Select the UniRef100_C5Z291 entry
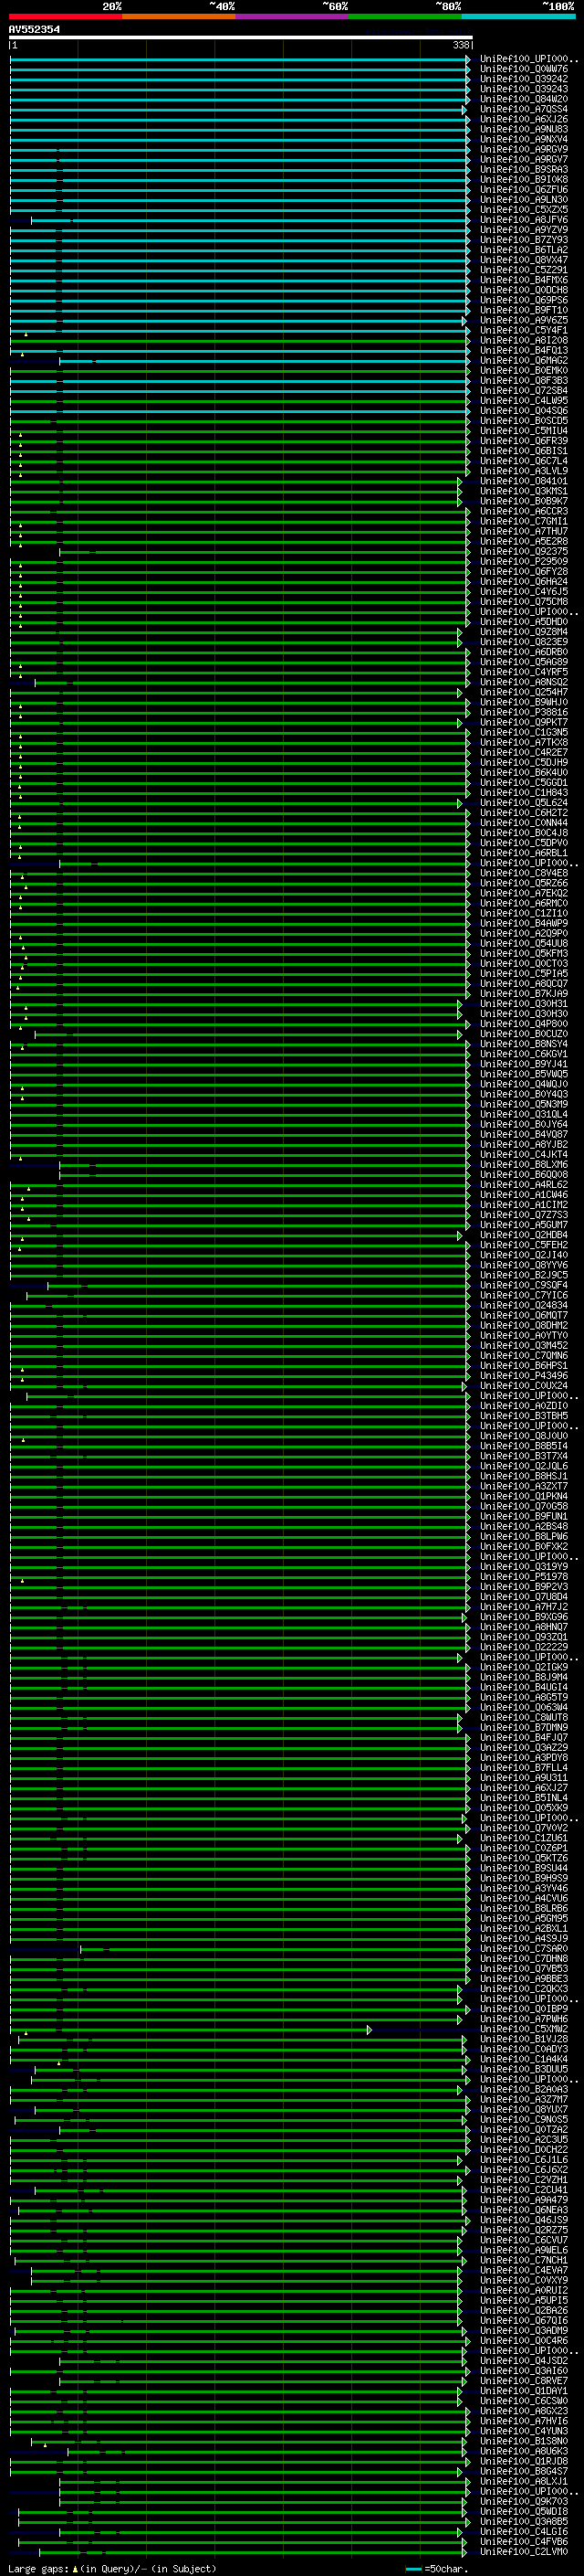Image resolution: width=584 pixels, height=2576 pixels. pyautogui.click(x=524, y=270)
